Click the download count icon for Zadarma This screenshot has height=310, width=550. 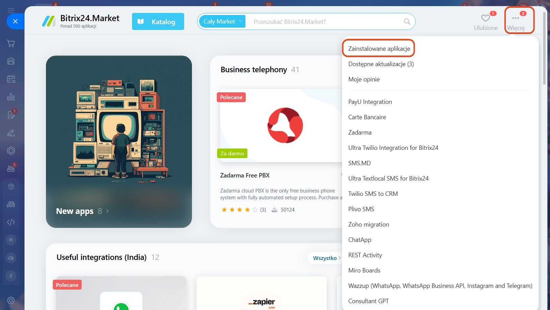pyautogui.click(x=274, y=210)
